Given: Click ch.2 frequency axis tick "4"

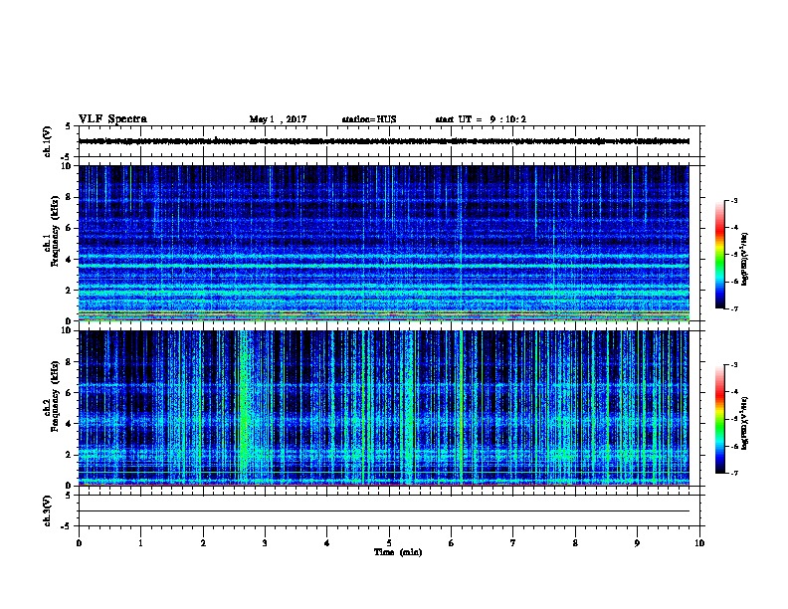Looking at the screenshot, I should click(69, 424).
